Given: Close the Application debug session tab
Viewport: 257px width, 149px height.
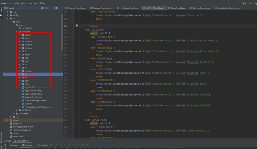Looking at the screenshot, I should [29, 141].
